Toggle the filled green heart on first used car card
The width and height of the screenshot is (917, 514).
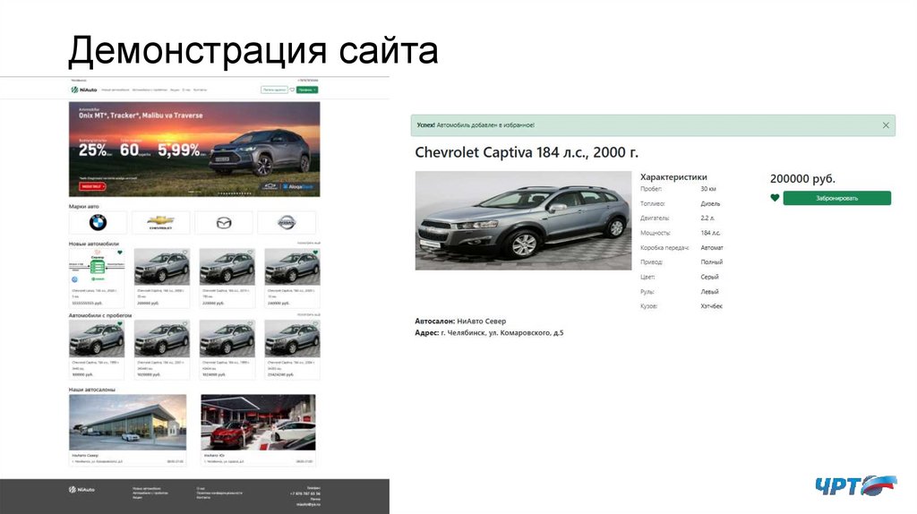(120, 323)
